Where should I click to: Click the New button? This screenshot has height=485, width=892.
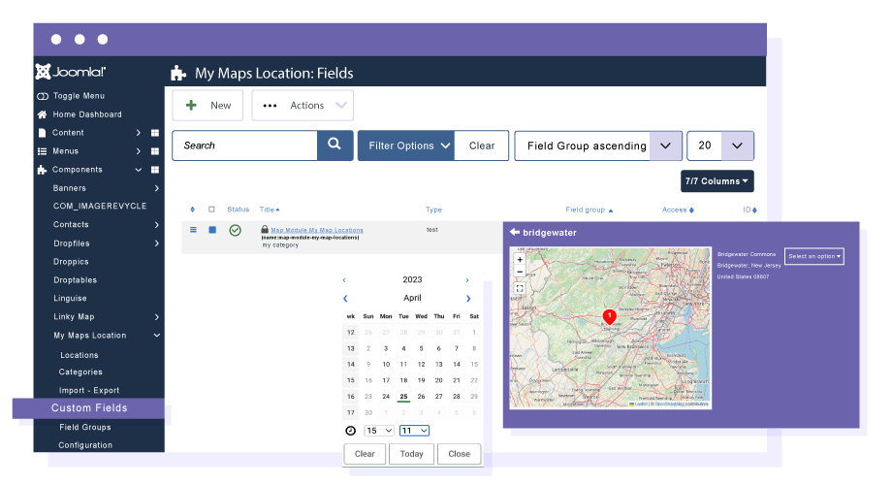click(x=208, y=106)
